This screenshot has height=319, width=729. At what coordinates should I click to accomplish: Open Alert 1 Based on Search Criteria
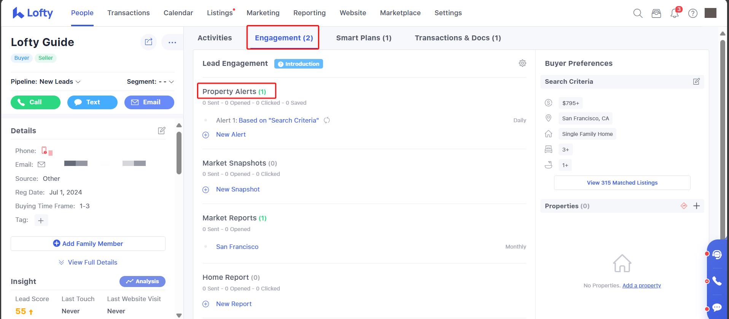coord(279,120)
